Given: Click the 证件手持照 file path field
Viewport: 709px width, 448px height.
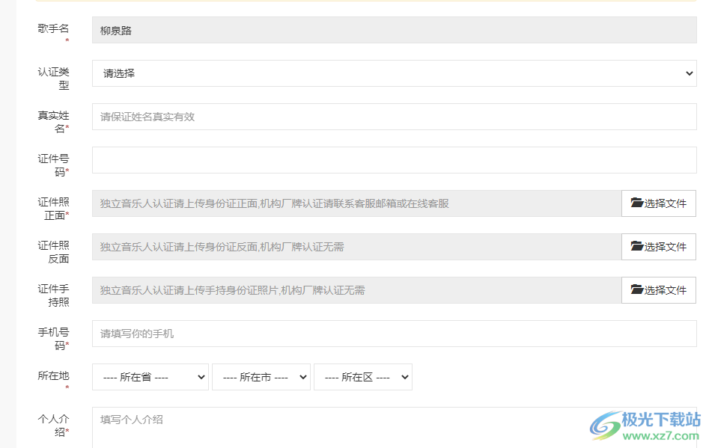Looking at the screenshot, I should click(356, 290).
